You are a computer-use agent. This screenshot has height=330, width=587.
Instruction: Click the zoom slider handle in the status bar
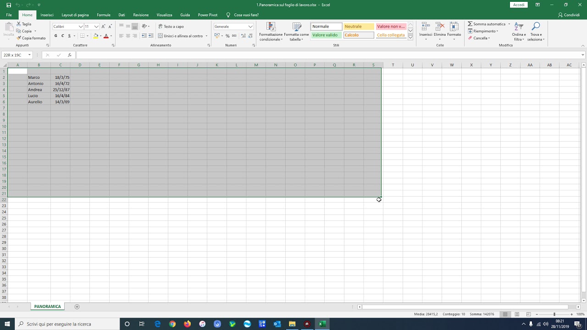(x=554, y=314)
